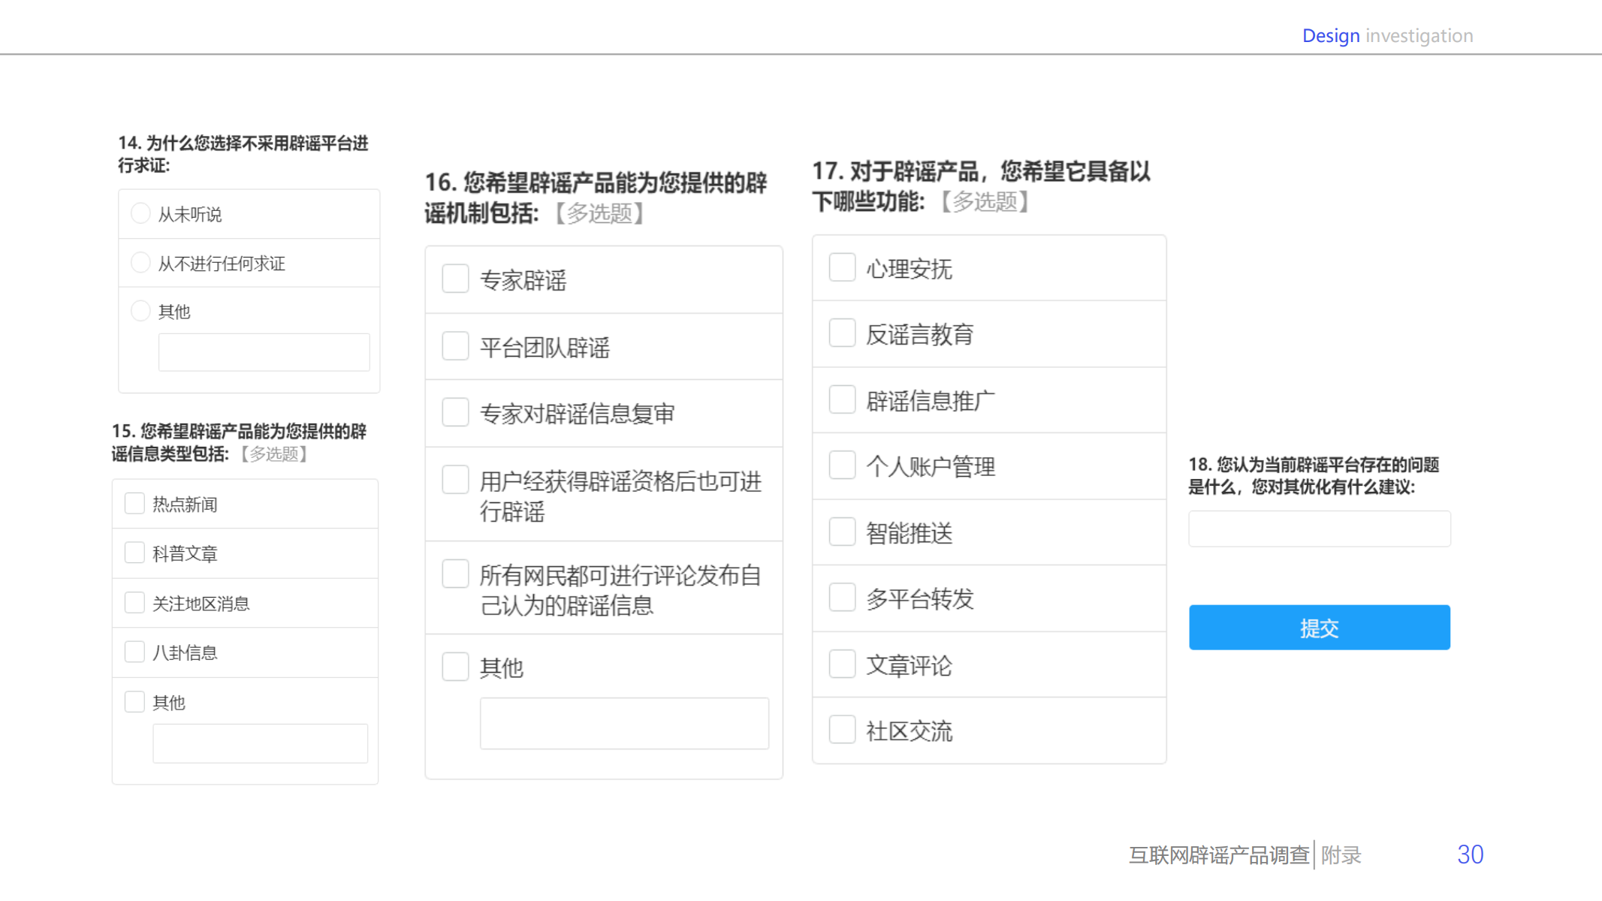Check the 心理安抚 checkbox
The width and height of the screenshot is (1602, 901).
click(842, 267)
